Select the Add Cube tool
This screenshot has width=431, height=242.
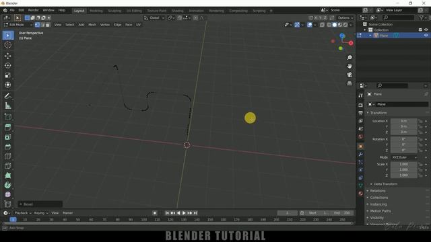pyautogui.click(x=8, y=116)
